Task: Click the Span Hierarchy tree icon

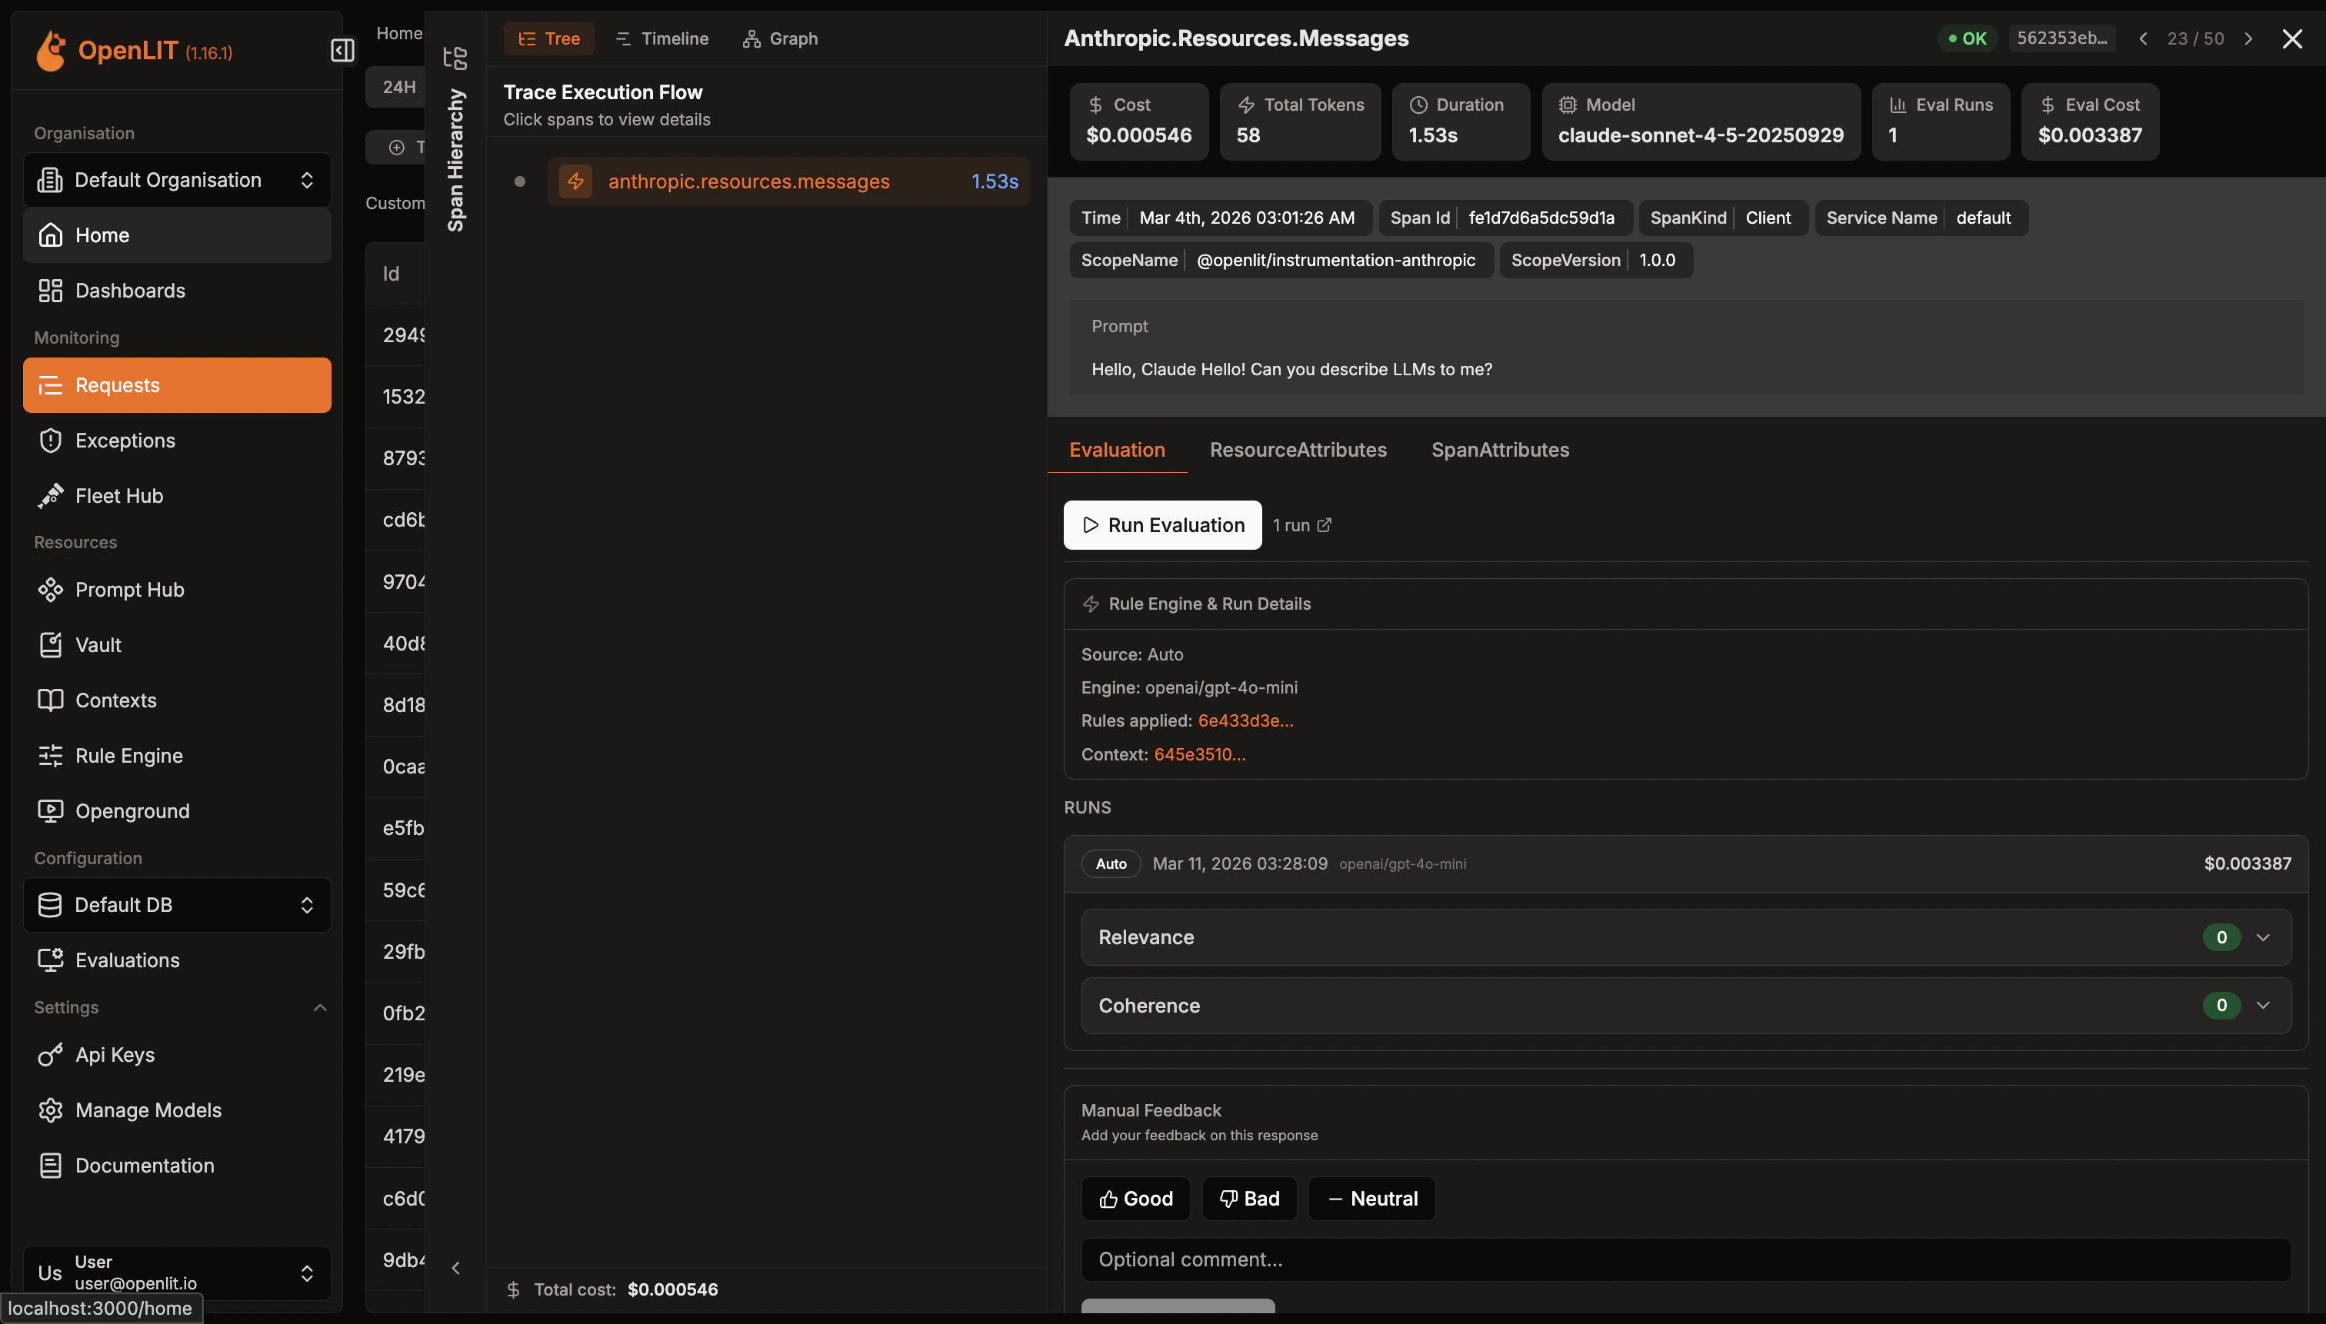Action: 455,58
